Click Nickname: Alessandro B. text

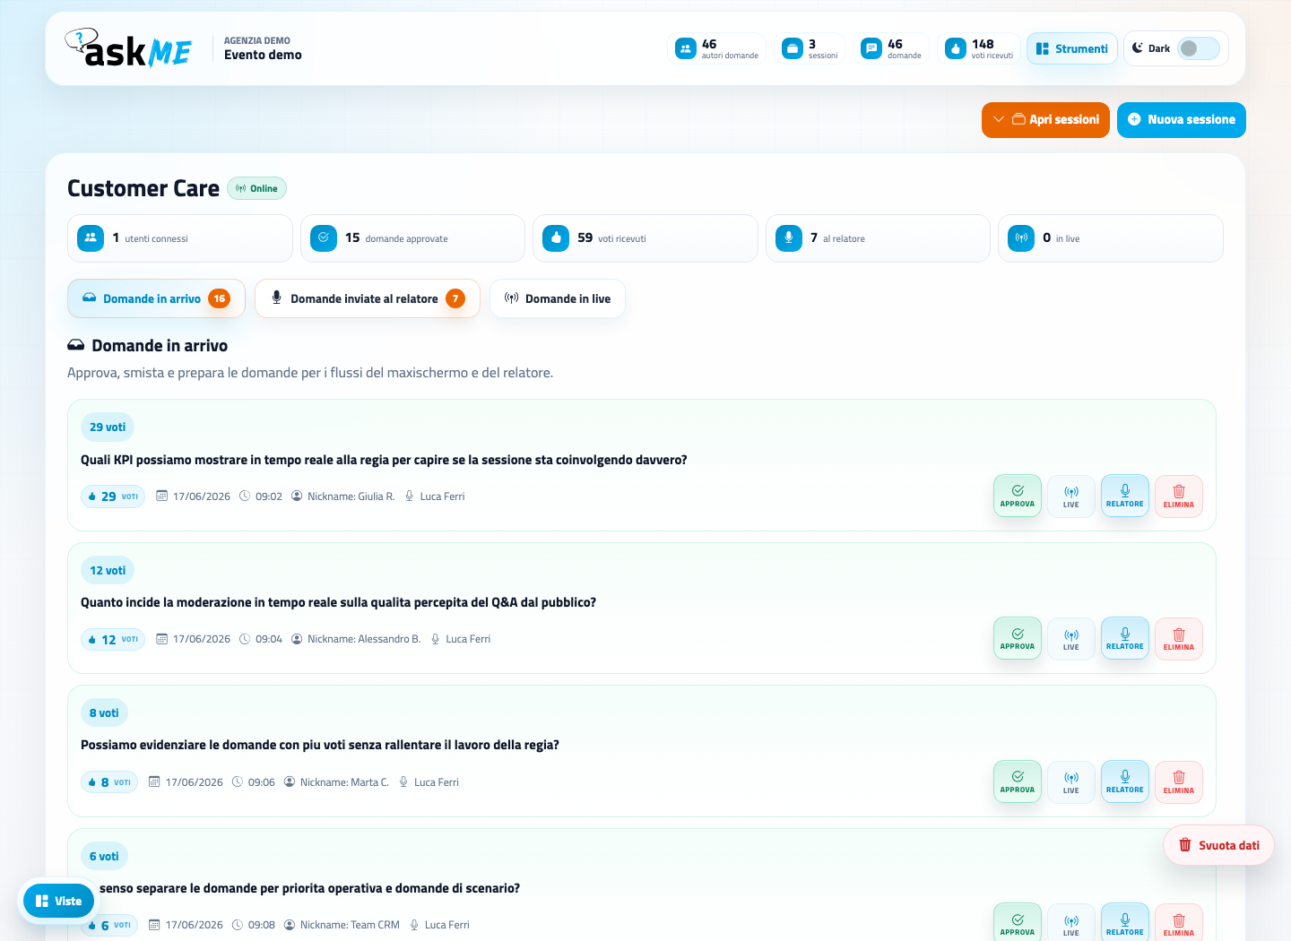[364, 639]
